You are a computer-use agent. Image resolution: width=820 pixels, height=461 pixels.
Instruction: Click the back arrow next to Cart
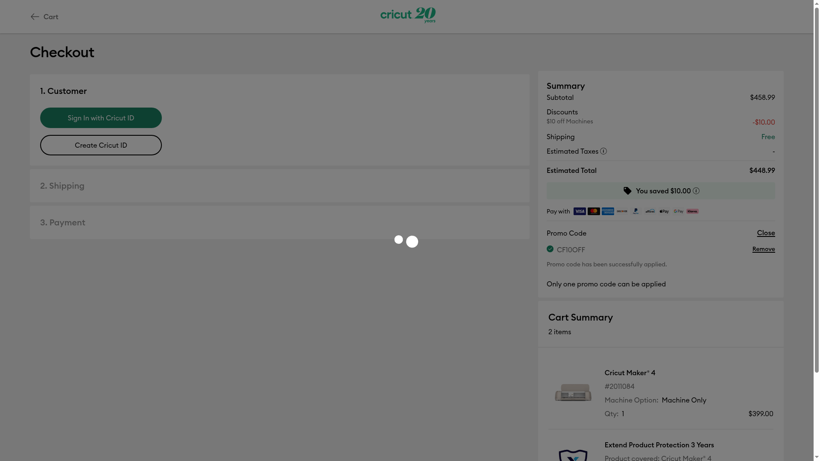(35, 17)
